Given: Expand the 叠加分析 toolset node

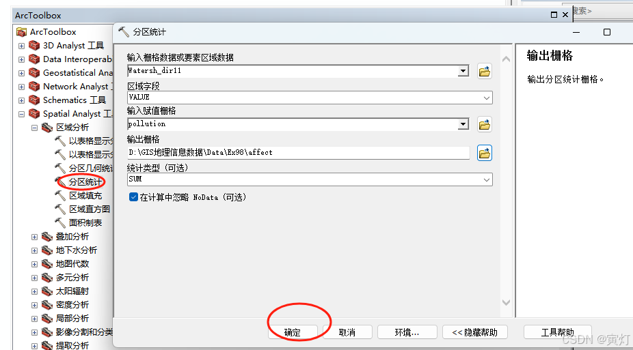Looking at the screenshot, I should pyautogui.click(x=34, y=237).
